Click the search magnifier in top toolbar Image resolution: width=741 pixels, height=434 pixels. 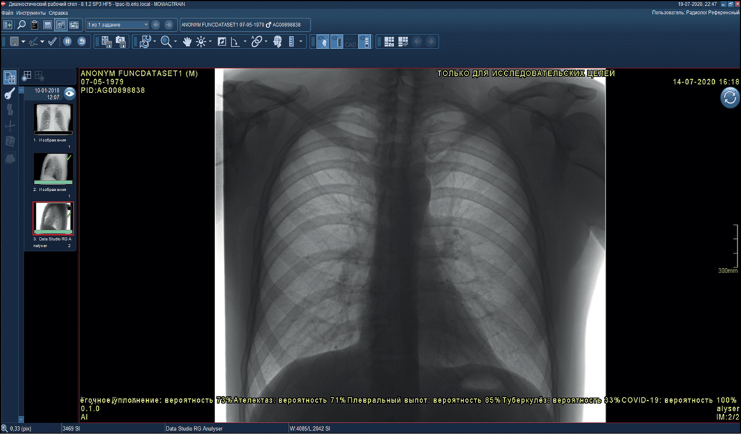click(21, 25)
